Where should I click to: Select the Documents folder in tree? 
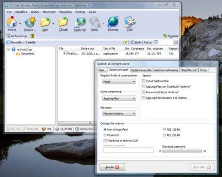click(x=26, y=54)
